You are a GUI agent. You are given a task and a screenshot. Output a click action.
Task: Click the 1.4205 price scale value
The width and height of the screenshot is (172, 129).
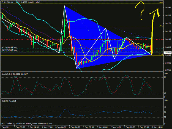(168, 15)
